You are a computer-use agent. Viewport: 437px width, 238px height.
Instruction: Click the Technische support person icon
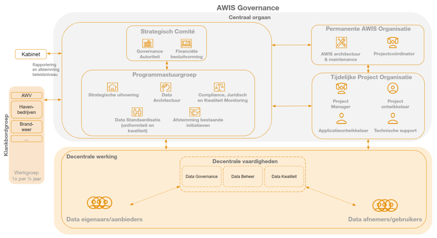click(393, 119)
